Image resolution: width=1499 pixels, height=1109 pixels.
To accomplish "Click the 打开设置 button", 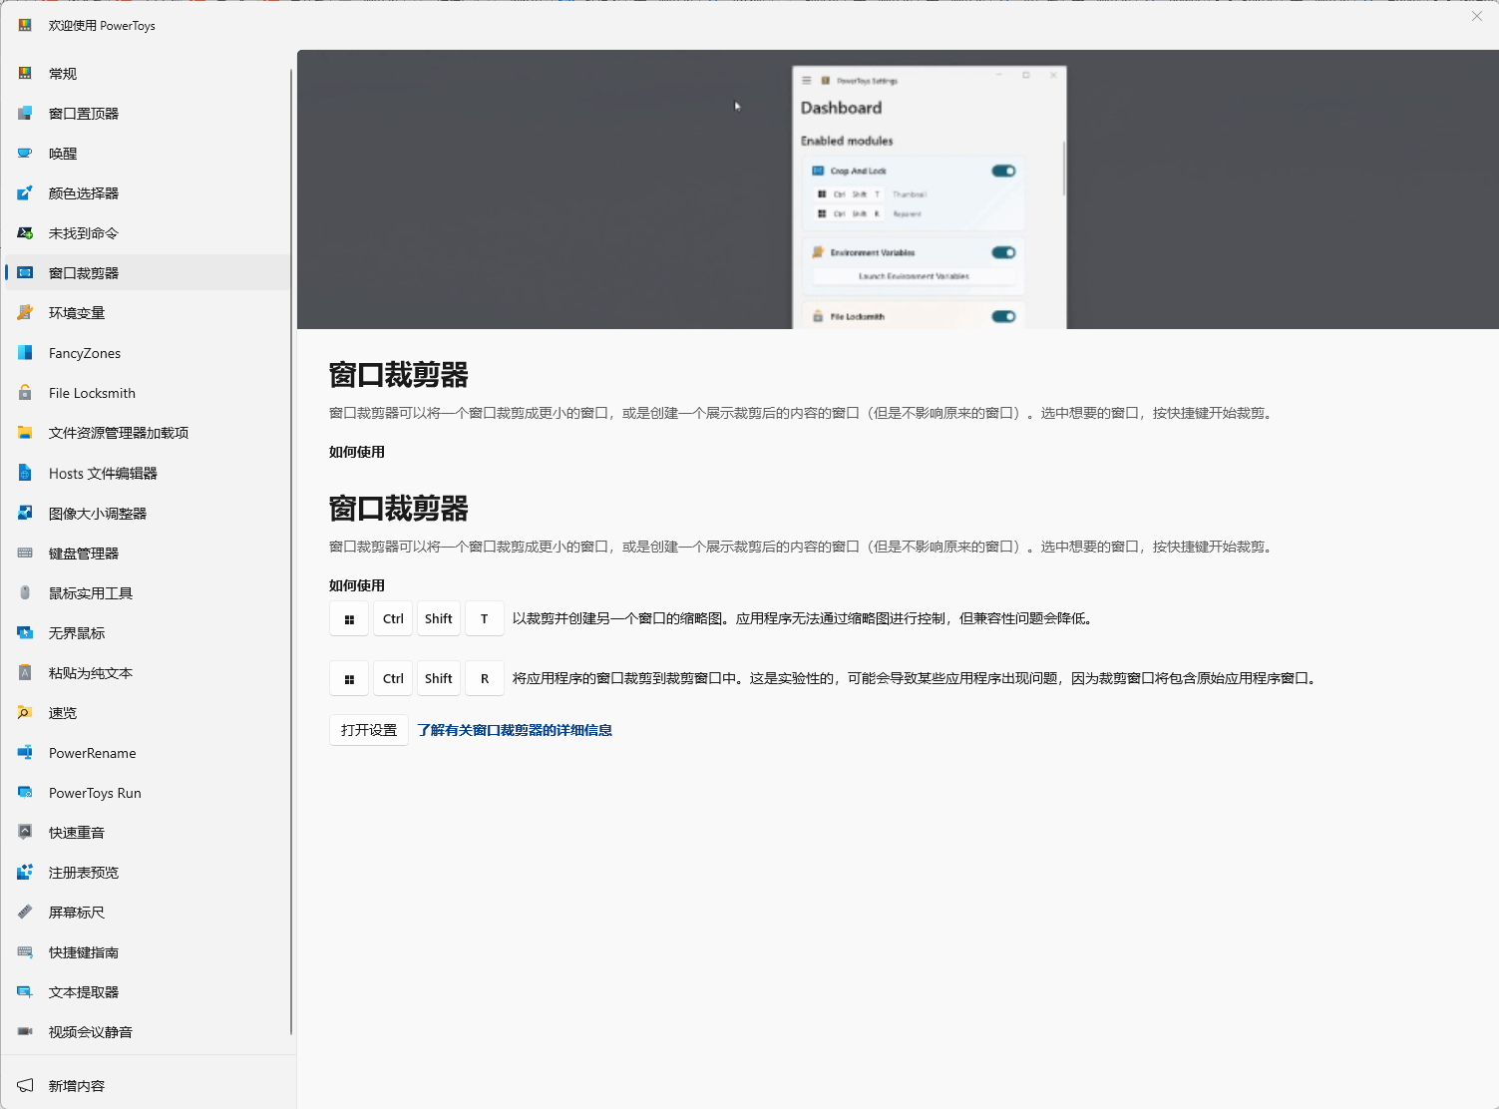I will pos(369,730).
